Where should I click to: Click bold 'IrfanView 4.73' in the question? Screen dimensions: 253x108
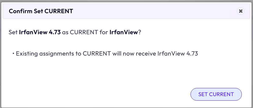point(40,32)
